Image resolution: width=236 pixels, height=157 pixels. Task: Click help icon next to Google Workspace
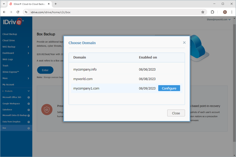(x=29, y=104)
